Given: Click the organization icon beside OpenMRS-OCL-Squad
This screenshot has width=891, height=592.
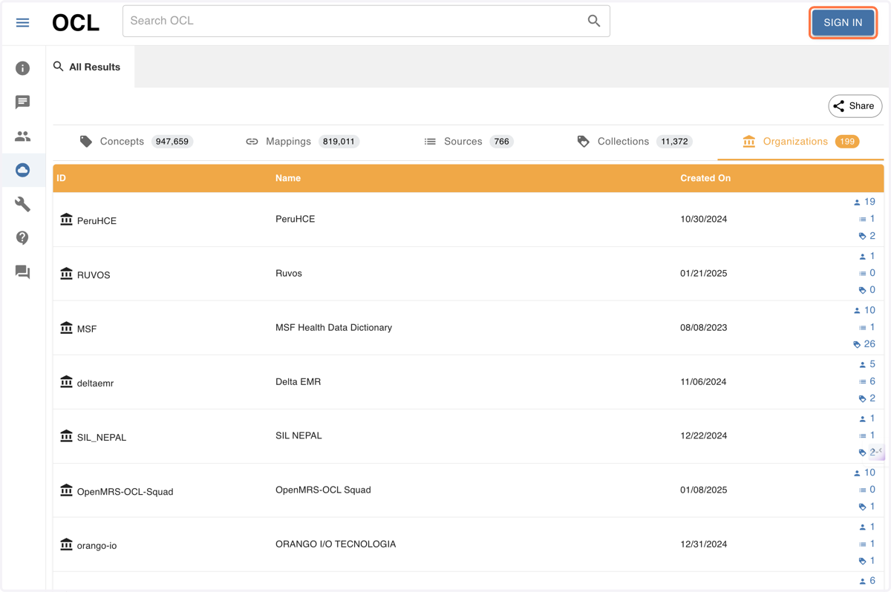Looking at the screenshot, I should pos(66,490).
